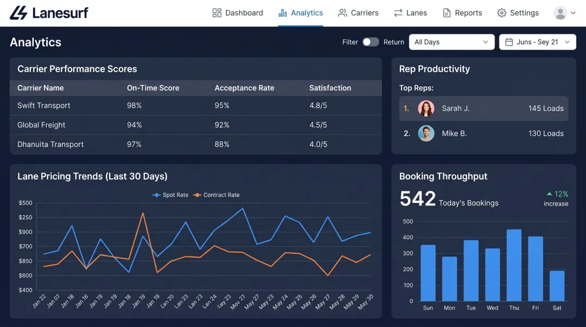
Task: Click the Carriers people icon
Action: (342, 13)
